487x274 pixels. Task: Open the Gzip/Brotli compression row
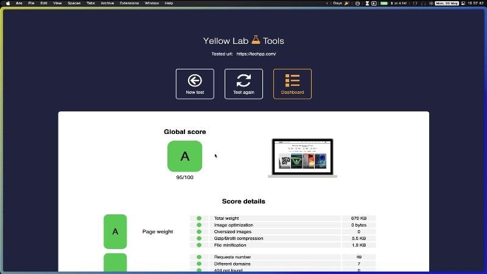[x=282, y=238]
